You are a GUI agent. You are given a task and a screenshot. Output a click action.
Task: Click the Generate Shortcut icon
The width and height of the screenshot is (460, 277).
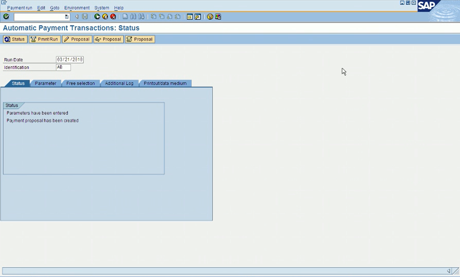click(198, 17)
